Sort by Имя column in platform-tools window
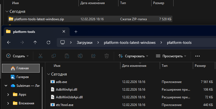 click(57, 66)
